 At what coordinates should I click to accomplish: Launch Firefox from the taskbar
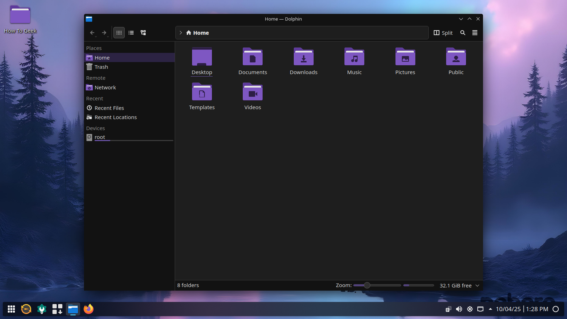pyautogui.click(x=88, y=309)
